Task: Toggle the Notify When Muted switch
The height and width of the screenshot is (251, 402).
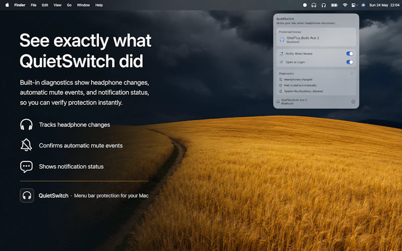Action: [x=350, y=54]
